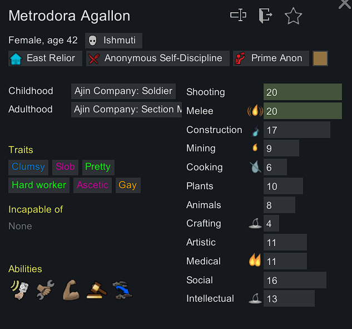
Task: Click the megaphone speech ability icon
Action: click(18, 289)
